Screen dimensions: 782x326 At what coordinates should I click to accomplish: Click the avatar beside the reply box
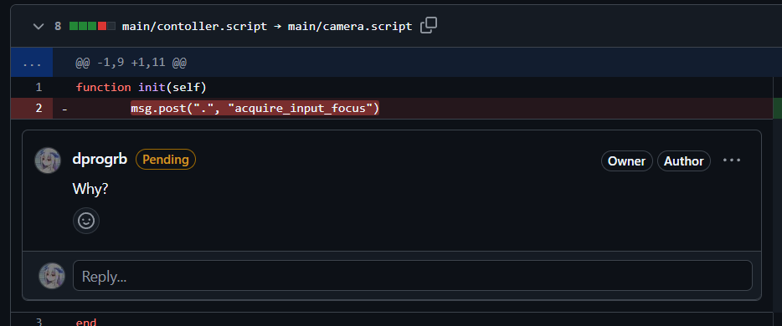point(52,276)
